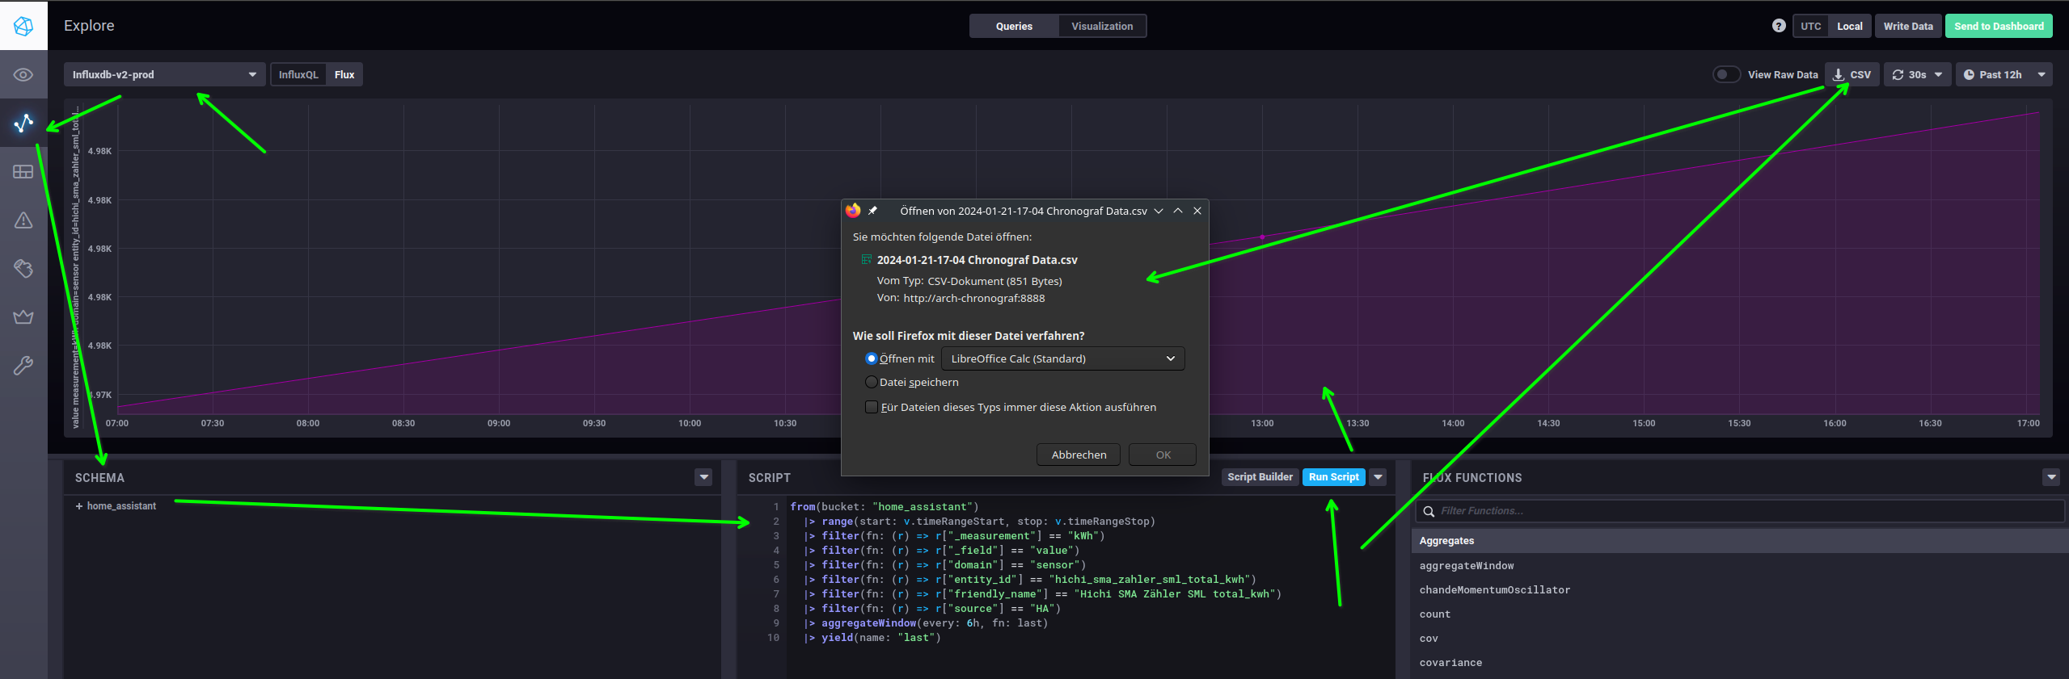Image resolution: width=2069 pixels, height=679 pixels.
Task: Toggle View Raw Data switch
Action: [1726, 74]
